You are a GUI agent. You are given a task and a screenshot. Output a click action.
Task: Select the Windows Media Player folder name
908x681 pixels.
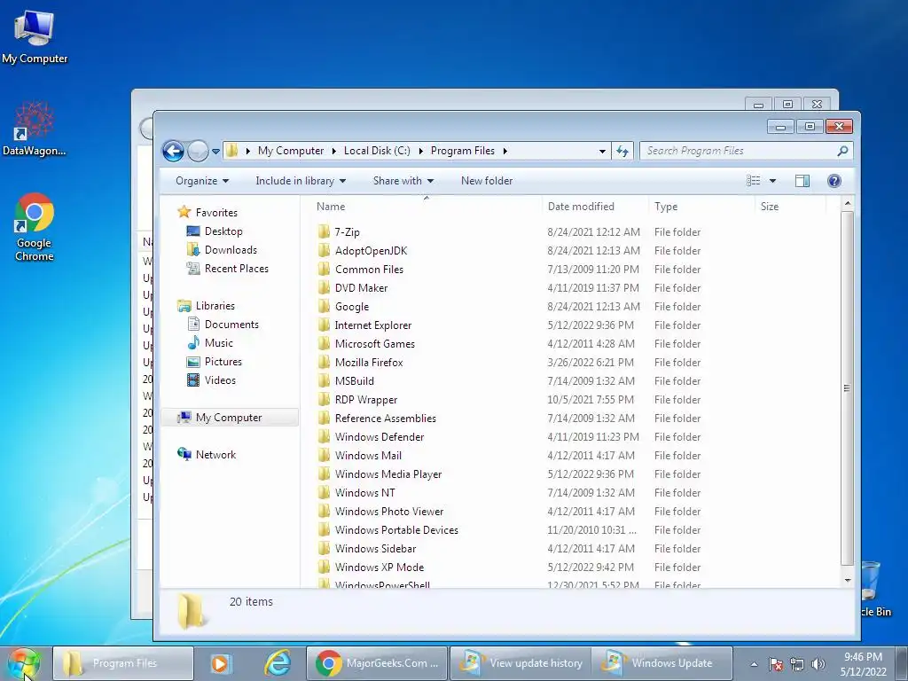[x=388, y=474]
